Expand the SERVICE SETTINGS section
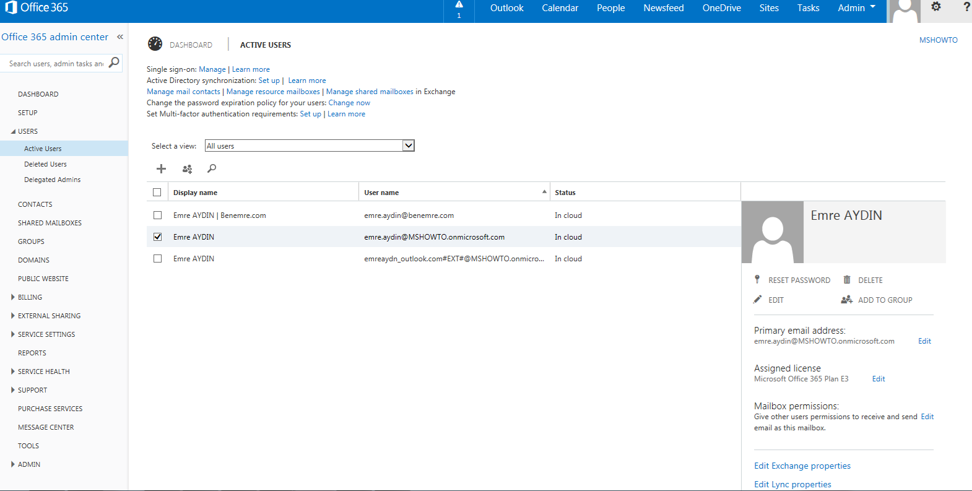 coord(13,334)
